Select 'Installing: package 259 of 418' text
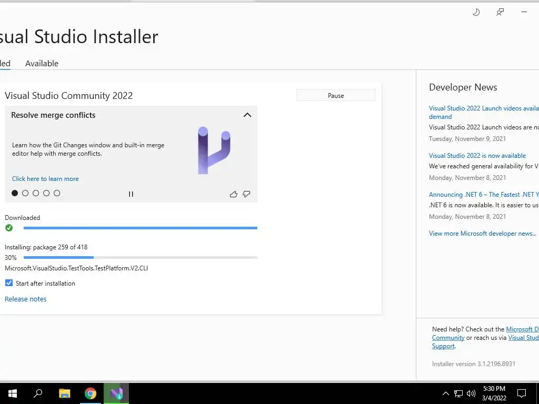Screen dimensions: 539x404 tap(46, 247)
